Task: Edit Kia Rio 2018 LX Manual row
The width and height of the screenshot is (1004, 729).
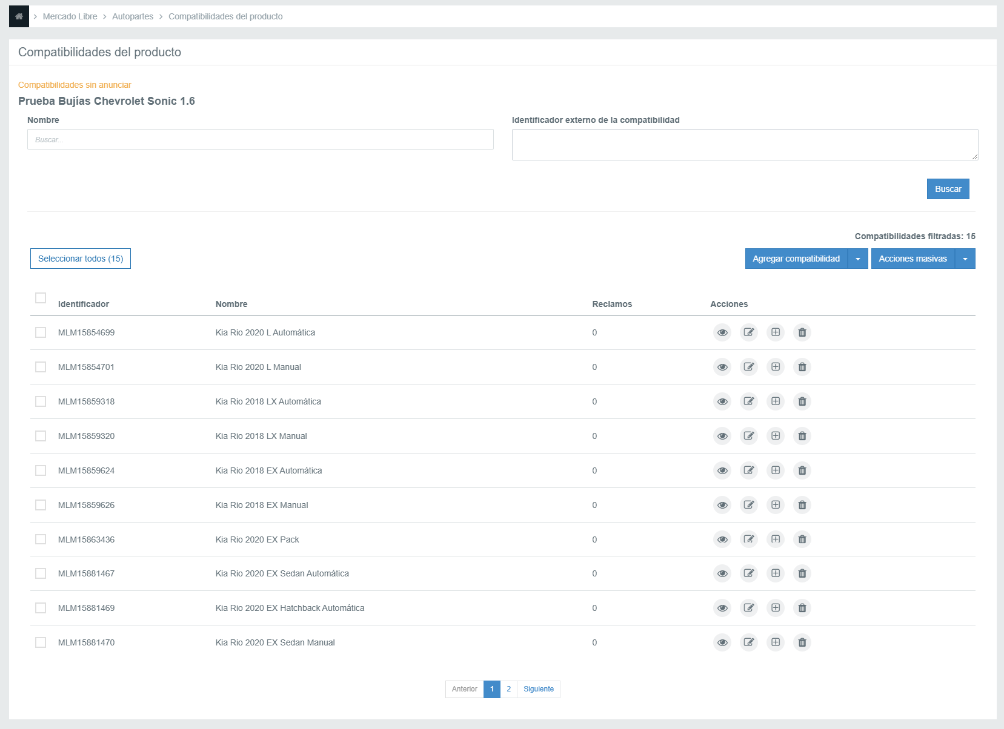Action: click(x=749, y=436)
